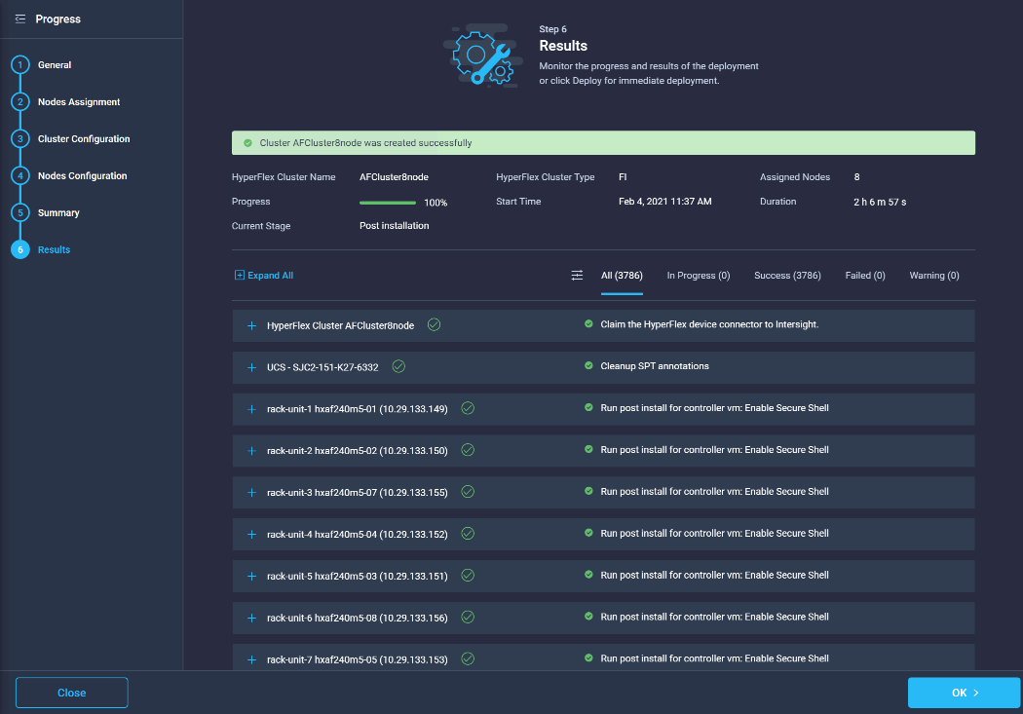
Task: Expand rack-unit-1 hxaf240m5-01 row
Action: (x=251, y=409)
